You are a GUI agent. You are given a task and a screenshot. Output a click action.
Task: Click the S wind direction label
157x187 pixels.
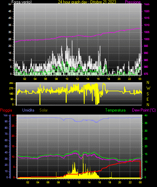[148, 94]
